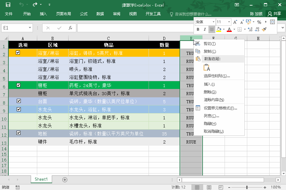The height and width of the screenshot is (190, 286).
Task: Click the vertical scrollbar down arrow
Action: [x=284, y=173]
